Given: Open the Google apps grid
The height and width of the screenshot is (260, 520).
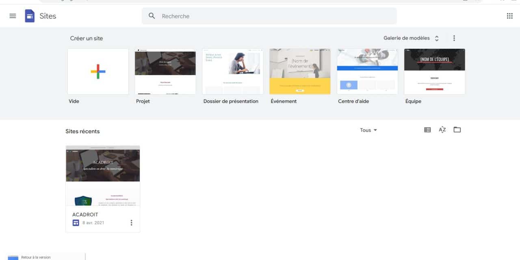Looking at the screenshot, I should (509, 16).
